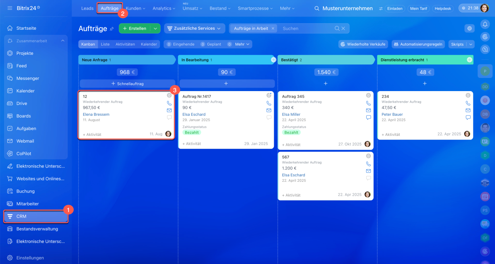Click the search magnifier icon in top bar
The height and width of the screenshot is (264, 495).
tap(317, 8)
